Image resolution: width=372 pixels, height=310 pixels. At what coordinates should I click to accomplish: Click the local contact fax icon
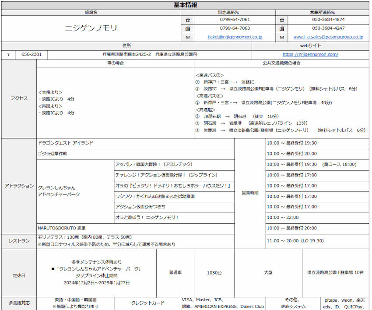coord(188,29)
